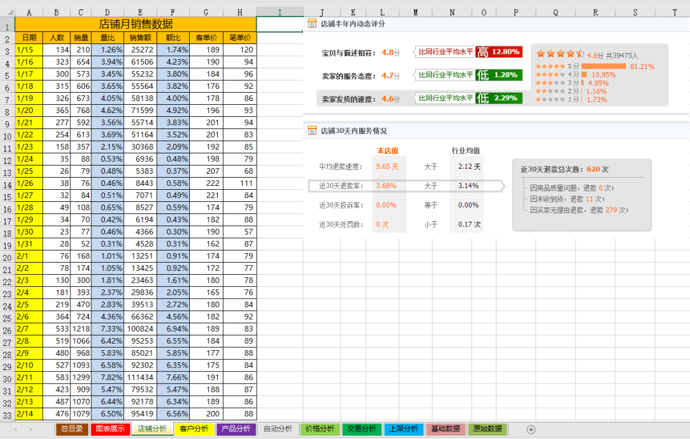The width and height of the screenshot is (690, 439).
Task: Click the 行业均值 column heading
Action: point(466,151)
